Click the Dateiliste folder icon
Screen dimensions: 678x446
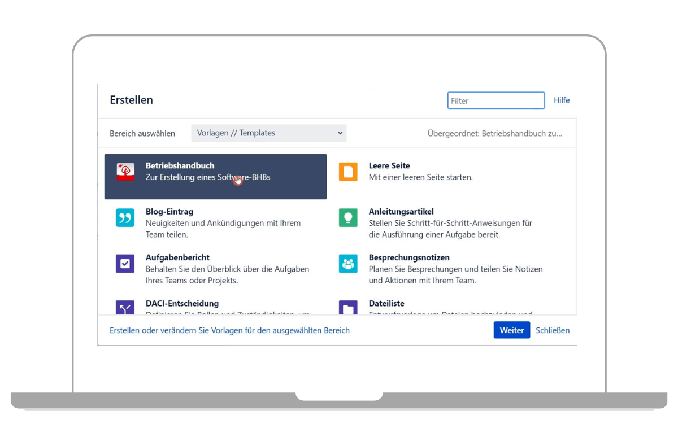(x=348, y=308)
